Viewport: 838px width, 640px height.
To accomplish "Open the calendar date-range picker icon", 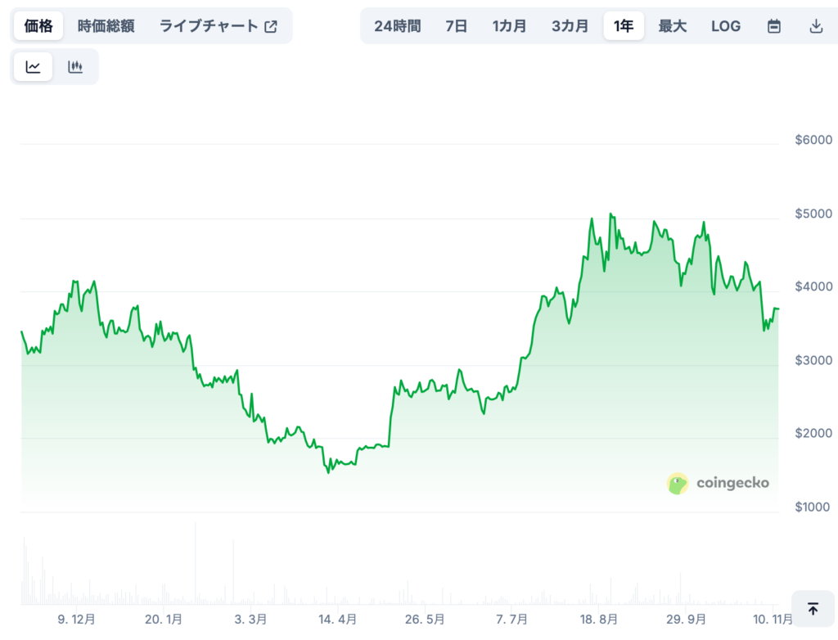I will pyautogui.click(x=774, y=25).
